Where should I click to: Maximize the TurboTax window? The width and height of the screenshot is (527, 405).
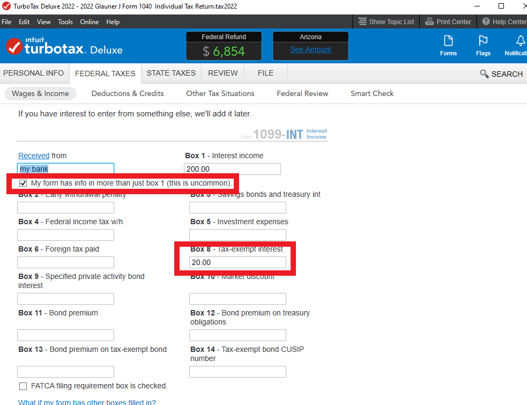(501, 6)
